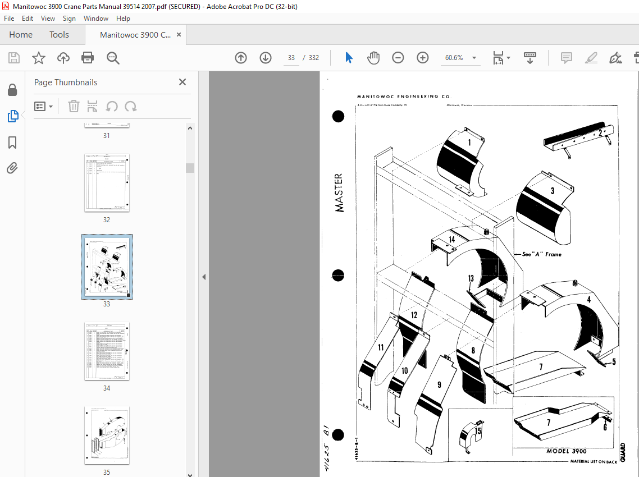Click 'See A Frame' annotation in diagram
The width and height of the screenshot is (639, 477).
542,254
